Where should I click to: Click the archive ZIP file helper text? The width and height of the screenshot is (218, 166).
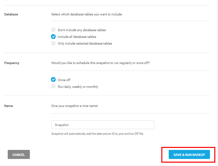[x=98, y=134]
